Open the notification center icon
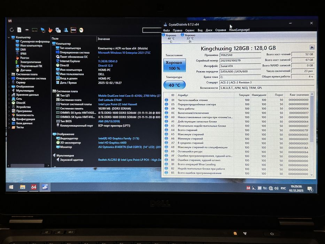Image resolution: width=325 pixels, height=244 pixels. [310, 189]
